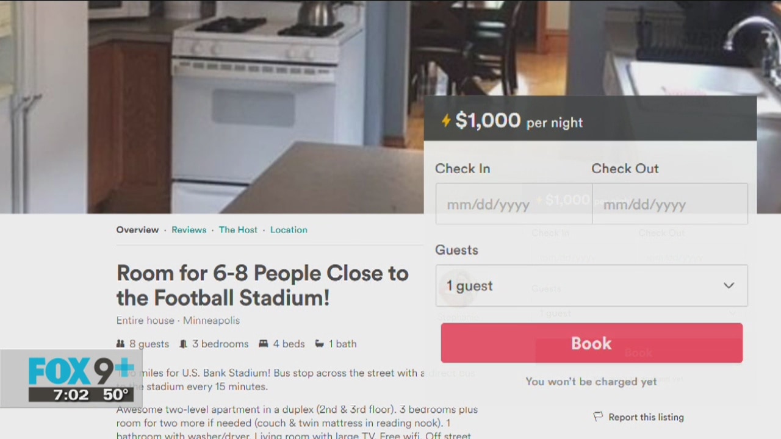The height and width of the screenshot is (439, 781).
Task: Click the flag icon beside Report listing
Action: [598, 417]
